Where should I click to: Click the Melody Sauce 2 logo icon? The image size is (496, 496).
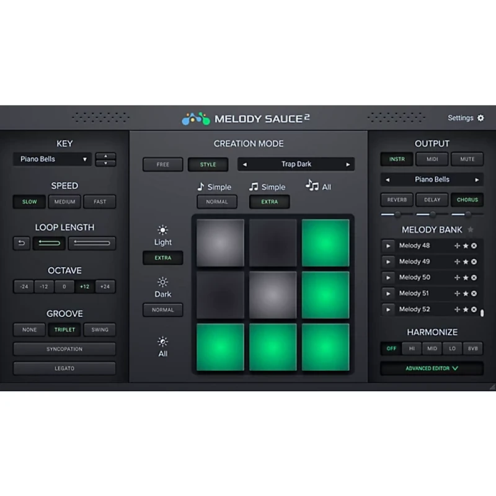195,117
